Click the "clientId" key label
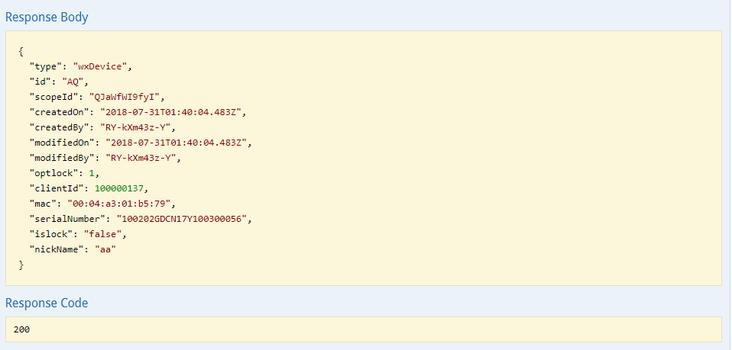The image size is (732, 350). 59,189
